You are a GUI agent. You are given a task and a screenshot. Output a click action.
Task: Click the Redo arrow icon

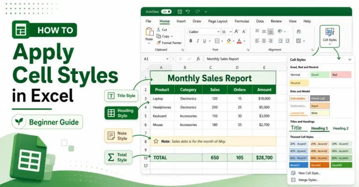click(x=198, y=12)
